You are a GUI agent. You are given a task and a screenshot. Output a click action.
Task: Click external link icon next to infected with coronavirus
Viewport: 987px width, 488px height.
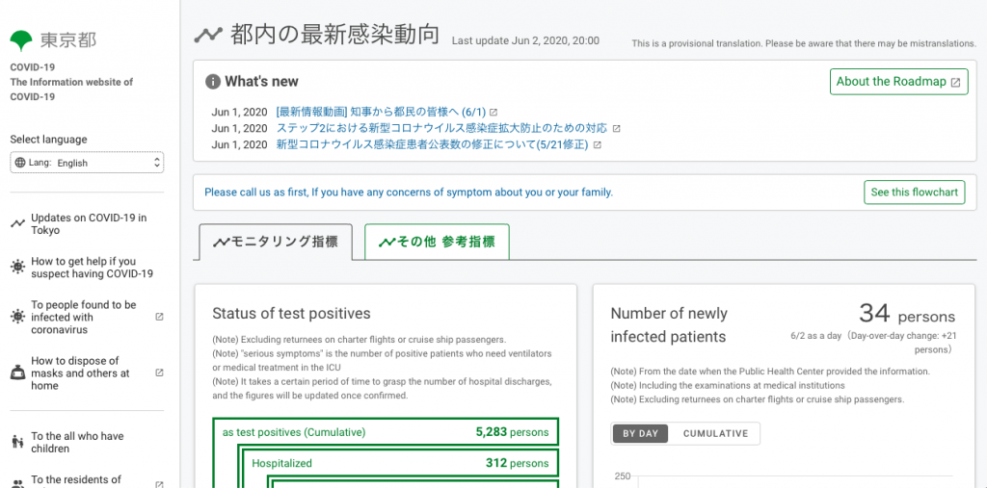tap(159, 317)
